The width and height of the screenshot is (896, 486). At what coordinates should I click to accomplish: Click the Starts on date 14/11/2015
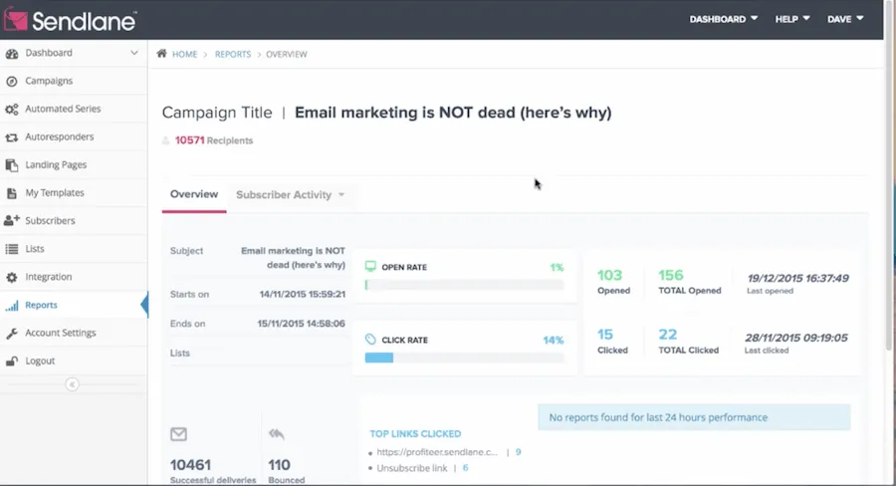point(303,295)
